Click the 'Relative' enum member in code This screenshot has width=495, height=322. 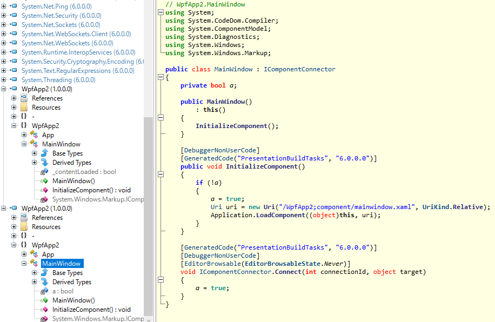point(467,207)
